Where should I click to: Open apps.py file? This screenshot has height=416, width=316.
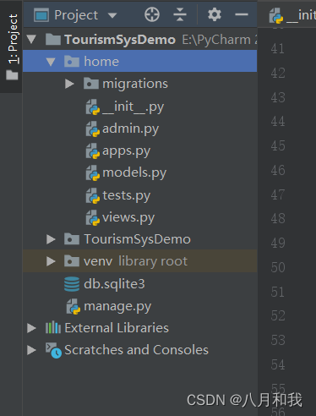(126, 151)
